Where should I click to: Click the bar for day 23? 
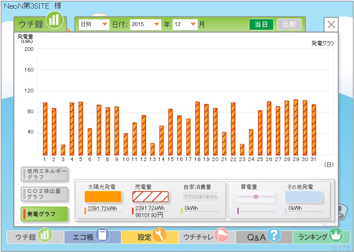(x=242, y=150)
